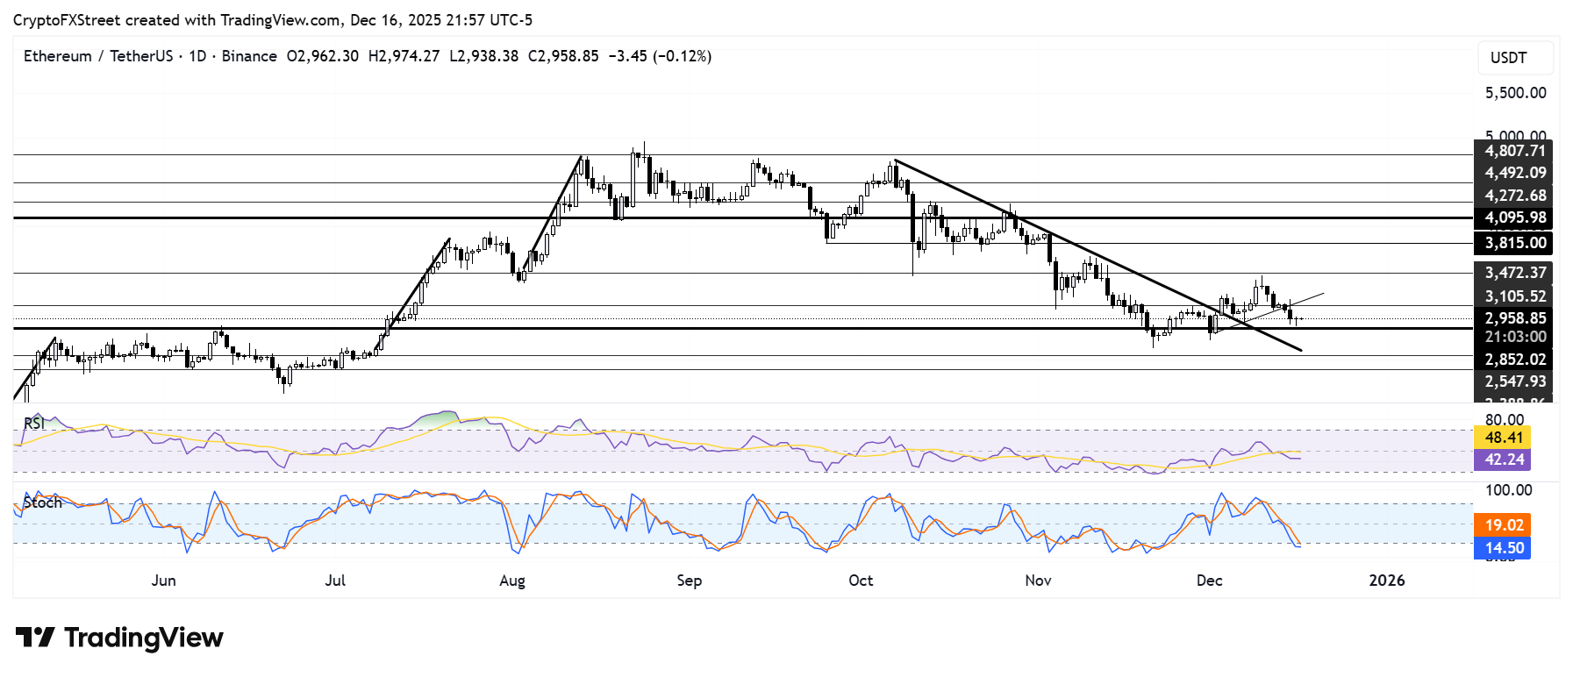Click the blue 14.50 Stoch value tag
Screen dimensions: 1573x677
1503,548
